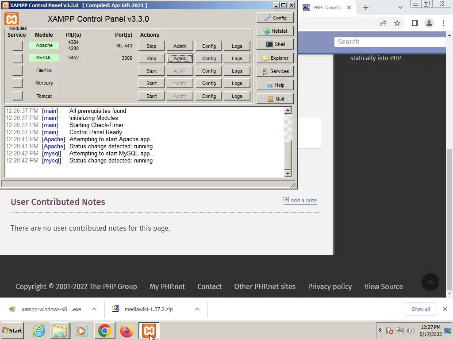
Task: Quit the XAMPP Control Panel
Action: click(275, 99)
